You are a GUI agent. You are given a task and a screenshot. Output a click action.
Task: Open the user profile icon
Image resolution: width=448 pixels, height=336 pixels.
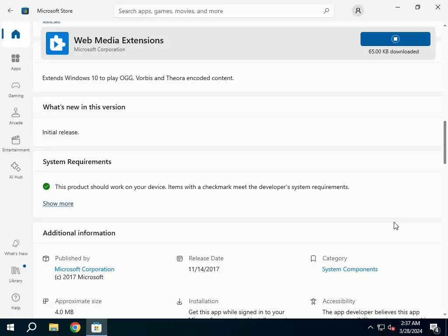[358, 11]
